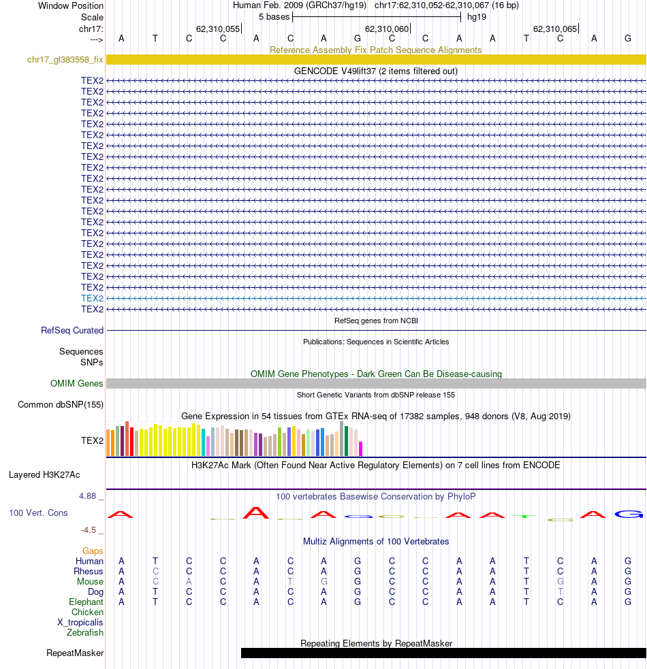The height and width of the screenshot is (669, 647).
Task: Open GENCODE V49lift37 track title
Action: 376,71
